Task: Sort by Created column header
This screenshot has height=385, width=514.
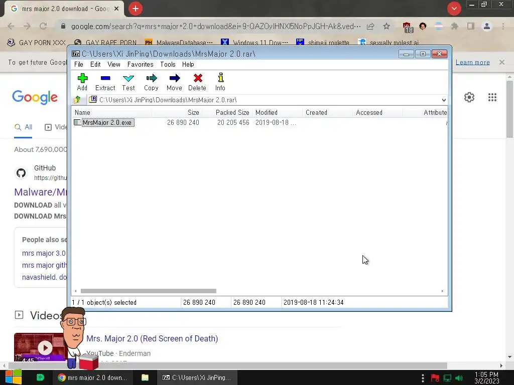Action: point(327,113)
